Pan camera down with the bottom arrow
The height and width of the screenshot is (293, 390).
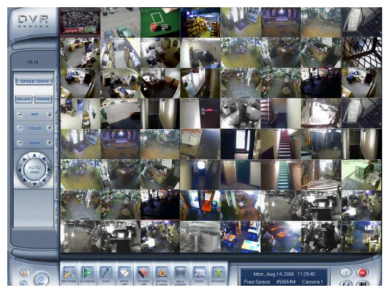click(x=34, y=184)
